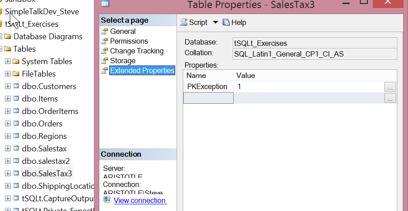Click the Script toolbar icon
408x211 pixels.
[x=184, y=22]
